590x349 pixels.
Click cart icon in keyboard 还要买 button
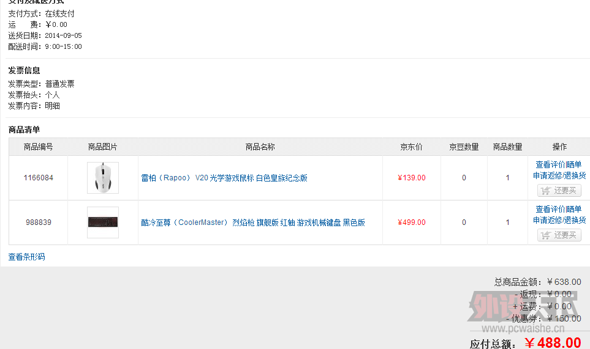546,235
